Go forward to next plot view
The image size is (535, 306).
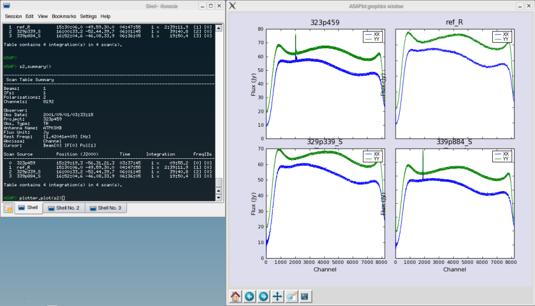tap(263, 296)
